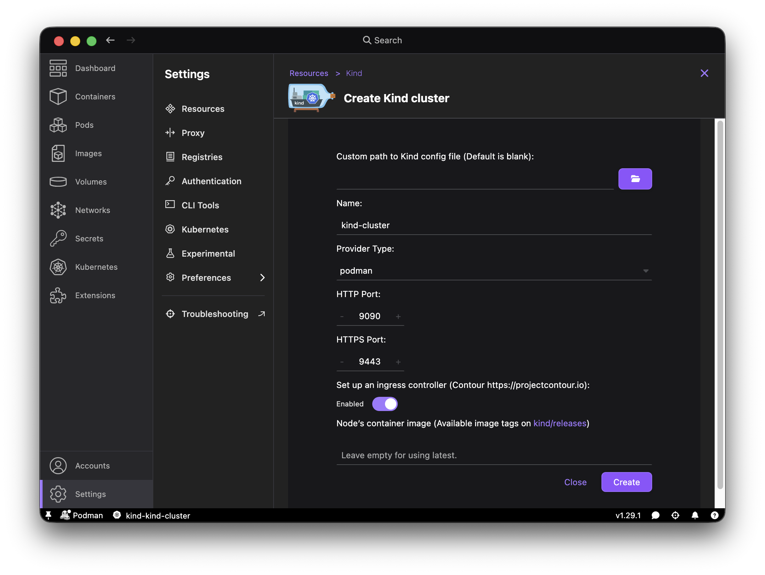Click the Create button

627,482
